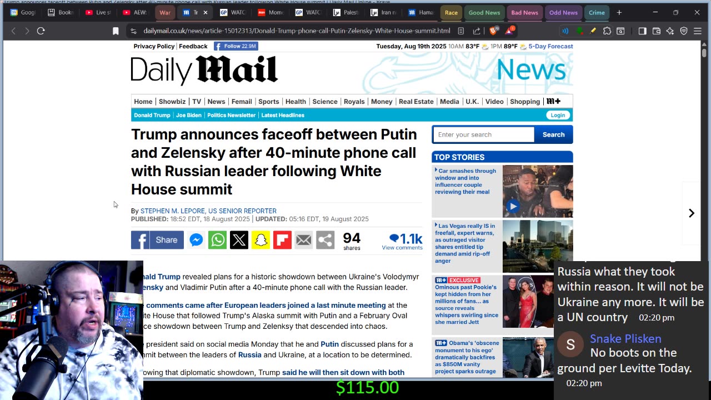Open View comments link
711x400 pixels.
[402, 248]
